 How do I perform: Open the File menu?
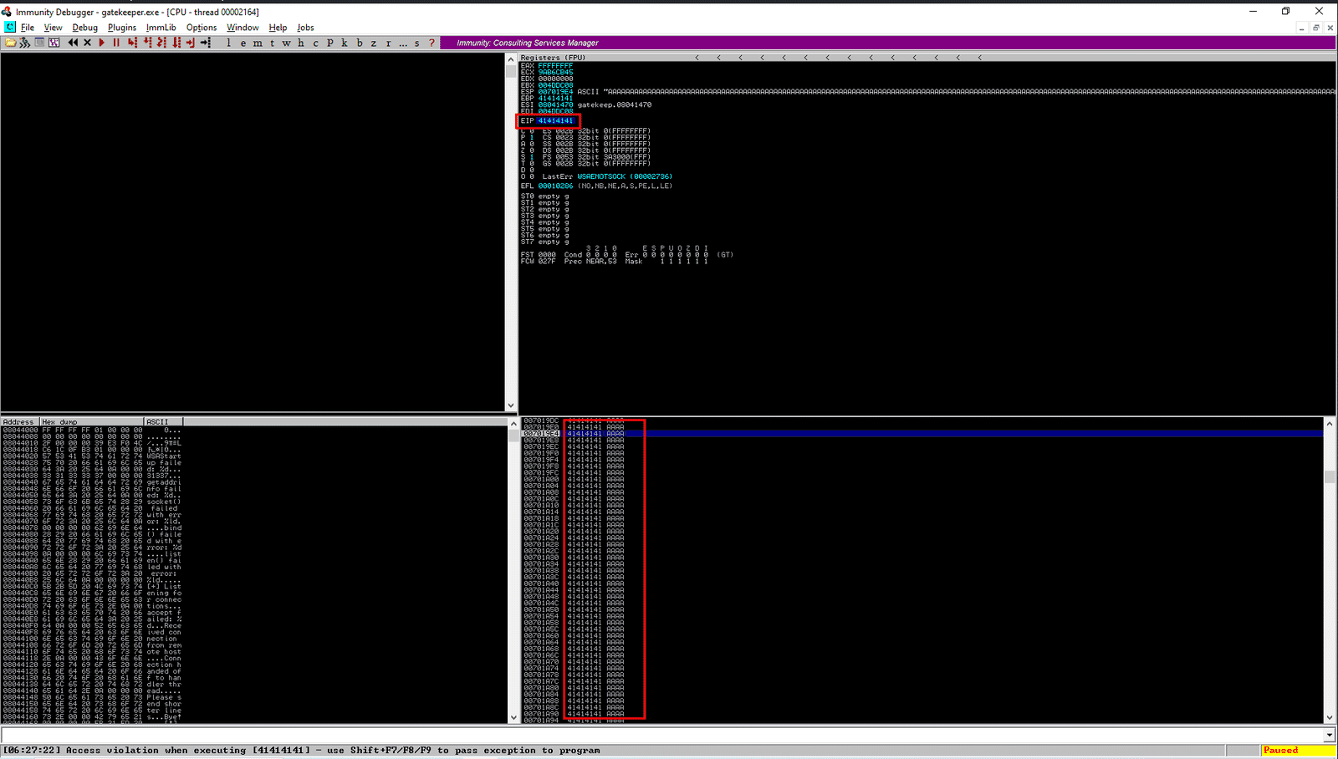click(28, 28)
